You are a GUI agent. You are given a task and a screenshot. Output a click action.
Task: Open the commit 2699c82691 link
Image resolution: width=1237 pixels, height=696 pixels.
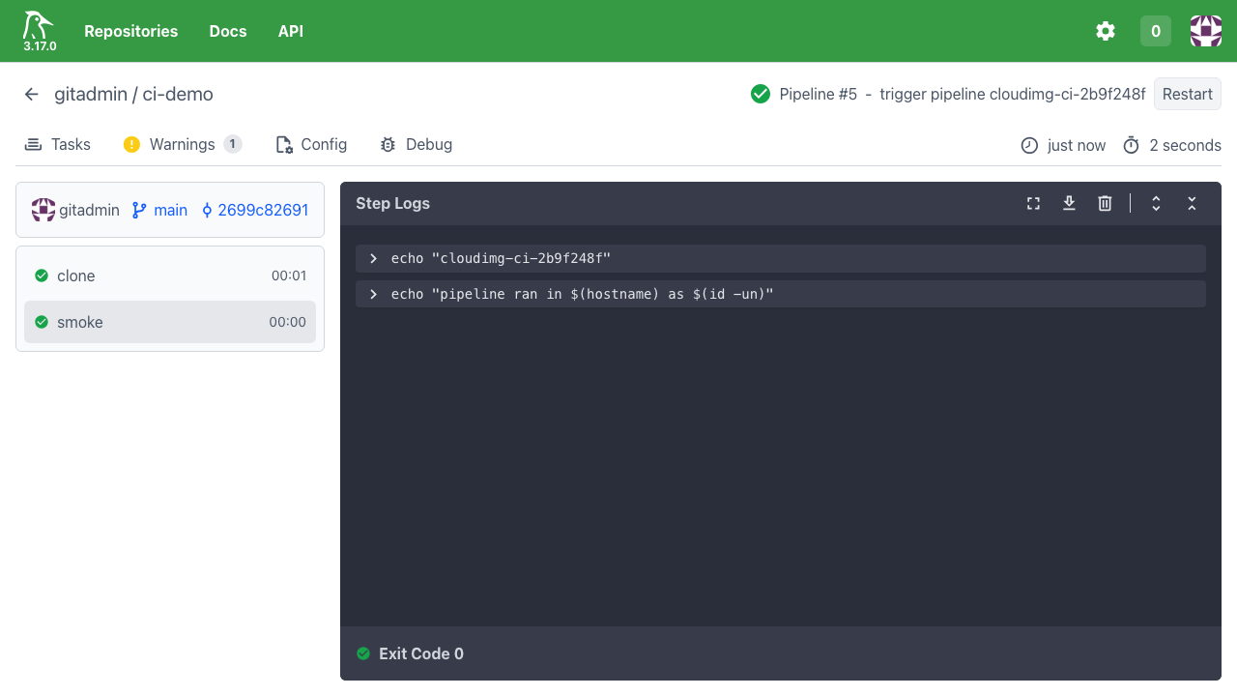pyautogui.click(x=263, y=210)
